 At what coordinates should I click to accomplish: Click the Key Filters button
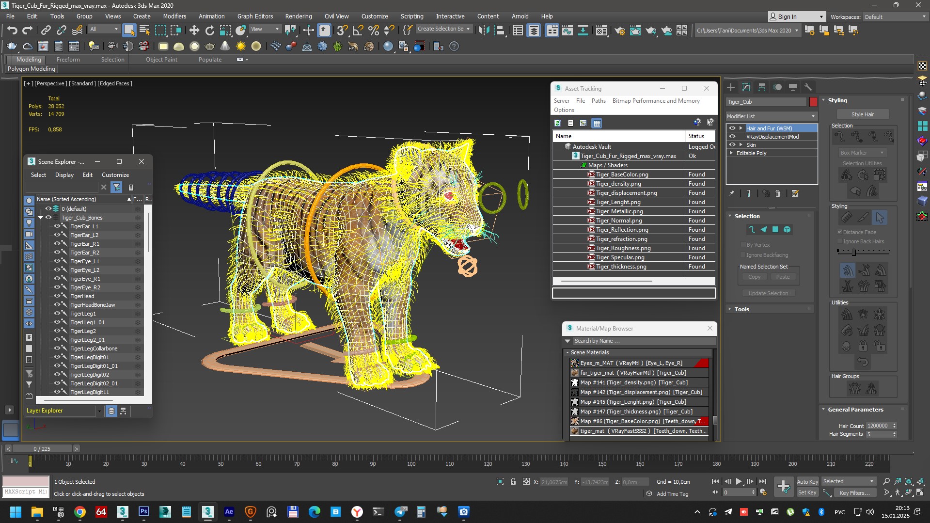(x=854, y=492)
